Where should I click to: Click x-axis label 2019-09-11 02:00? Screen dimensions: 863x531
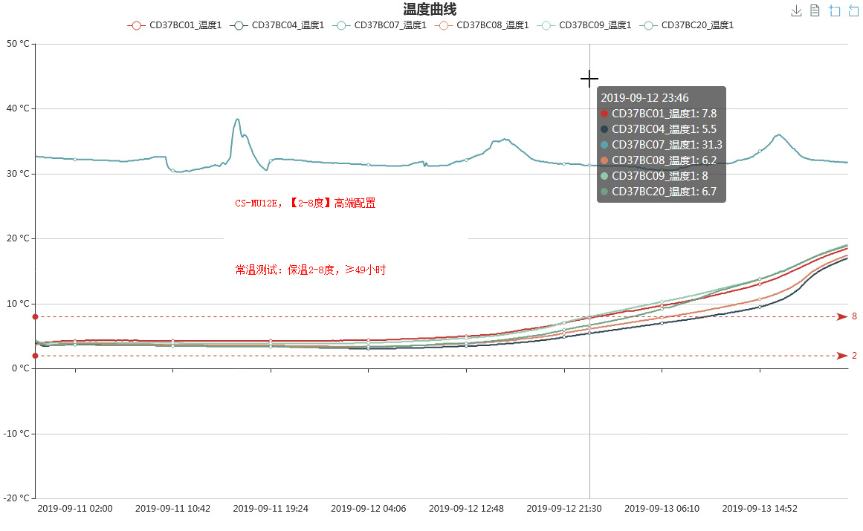(x=75, y=509)
